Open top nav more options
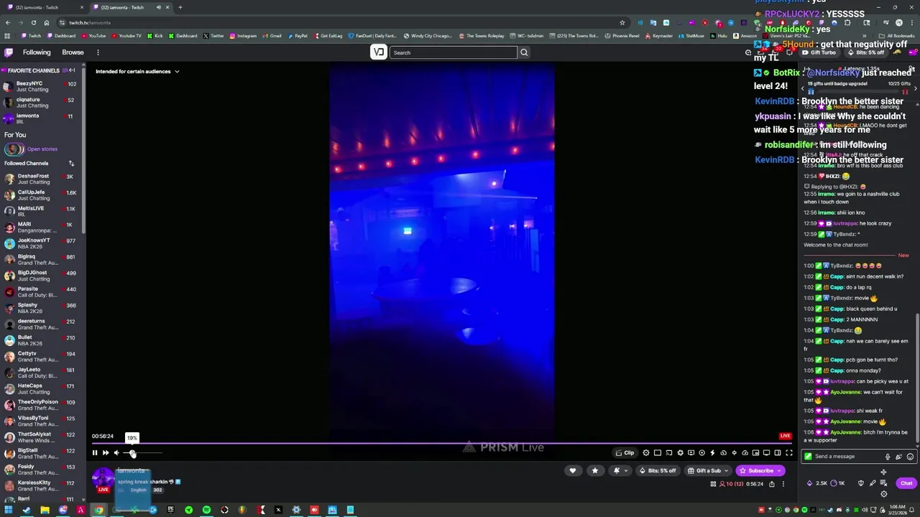This screenshot has height=517, width=920. click(98, 52)
